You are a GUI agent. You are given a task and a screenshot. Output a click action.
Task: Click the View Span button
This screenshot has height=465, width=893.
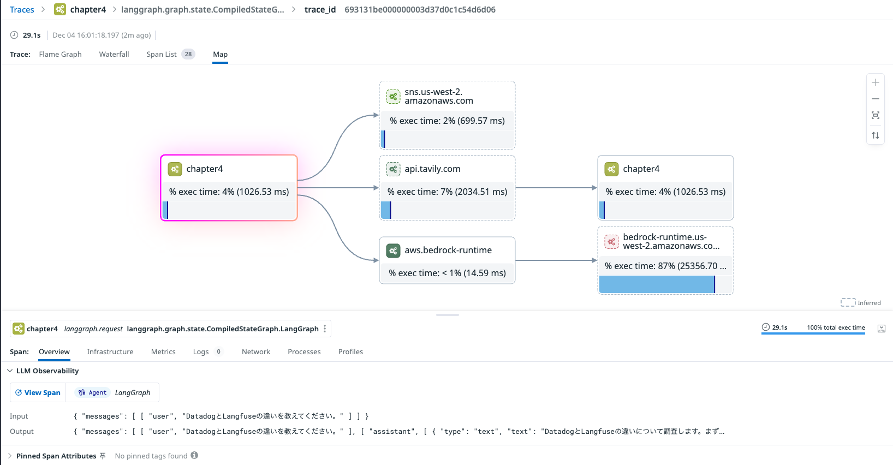coord(38,392)
